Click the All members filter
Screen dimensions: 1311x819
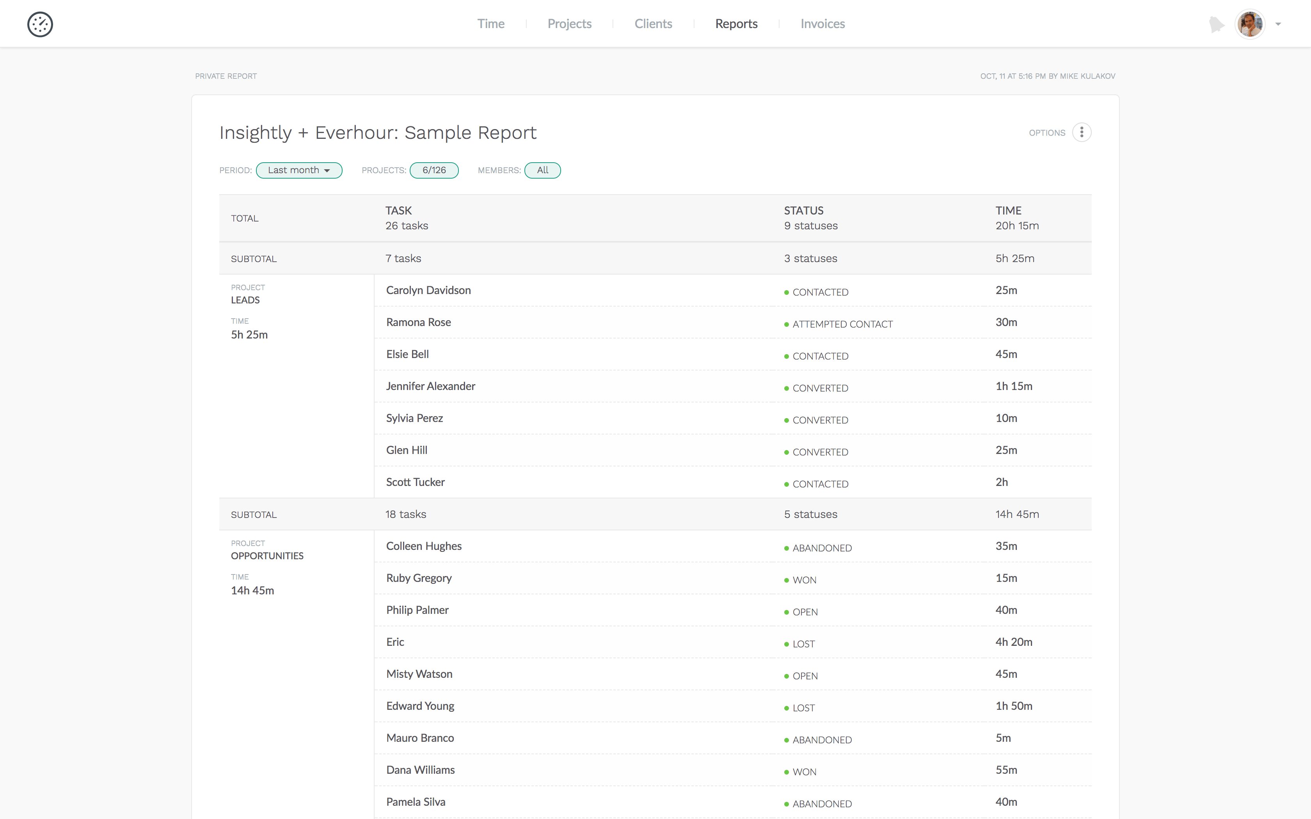[542, 170]
